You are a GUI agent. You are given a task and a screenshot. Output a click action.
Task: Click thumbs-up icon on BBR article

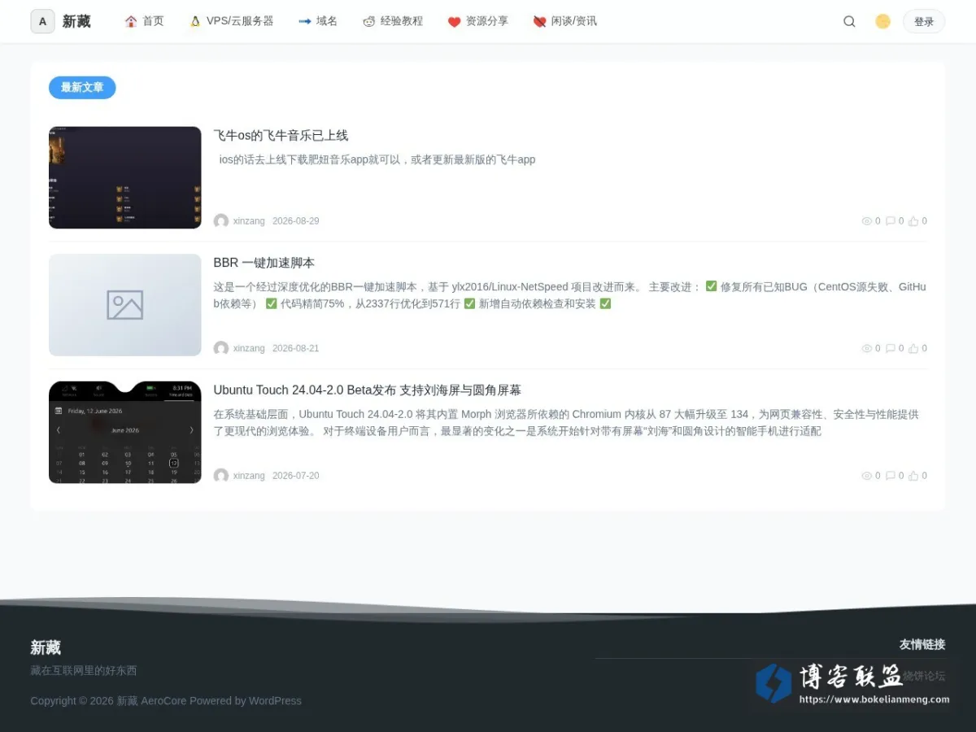click(913, 348)
